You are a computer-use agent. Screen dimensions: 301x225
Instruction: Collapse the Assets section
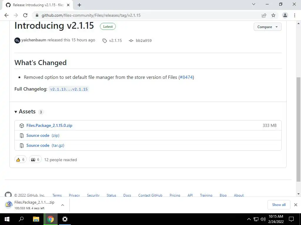click(x=25, y=112)
